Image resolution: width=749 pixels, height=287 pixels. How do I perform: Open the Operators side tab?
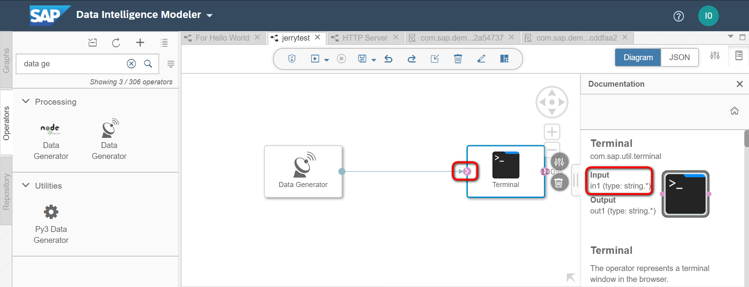(x=6, y=123)
